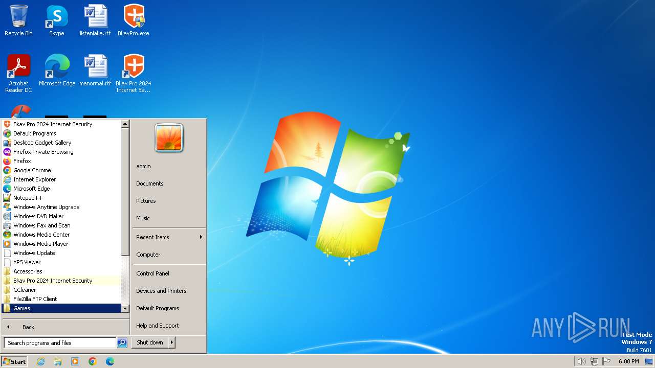The image size is (655, 368).
Task: Open manormal.rtf document on desktop
Action: (95, 71)
